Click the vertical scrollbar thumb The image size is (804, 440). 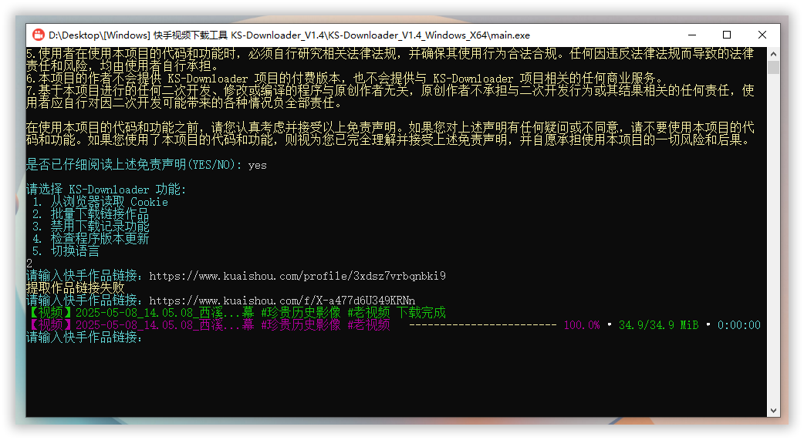coord(773,67)
